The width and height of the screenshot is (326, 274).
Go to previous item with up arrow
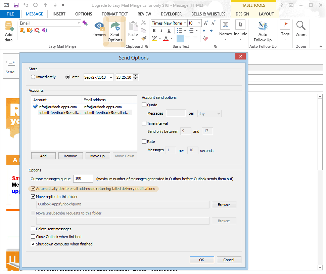click(x=45, y=5)
